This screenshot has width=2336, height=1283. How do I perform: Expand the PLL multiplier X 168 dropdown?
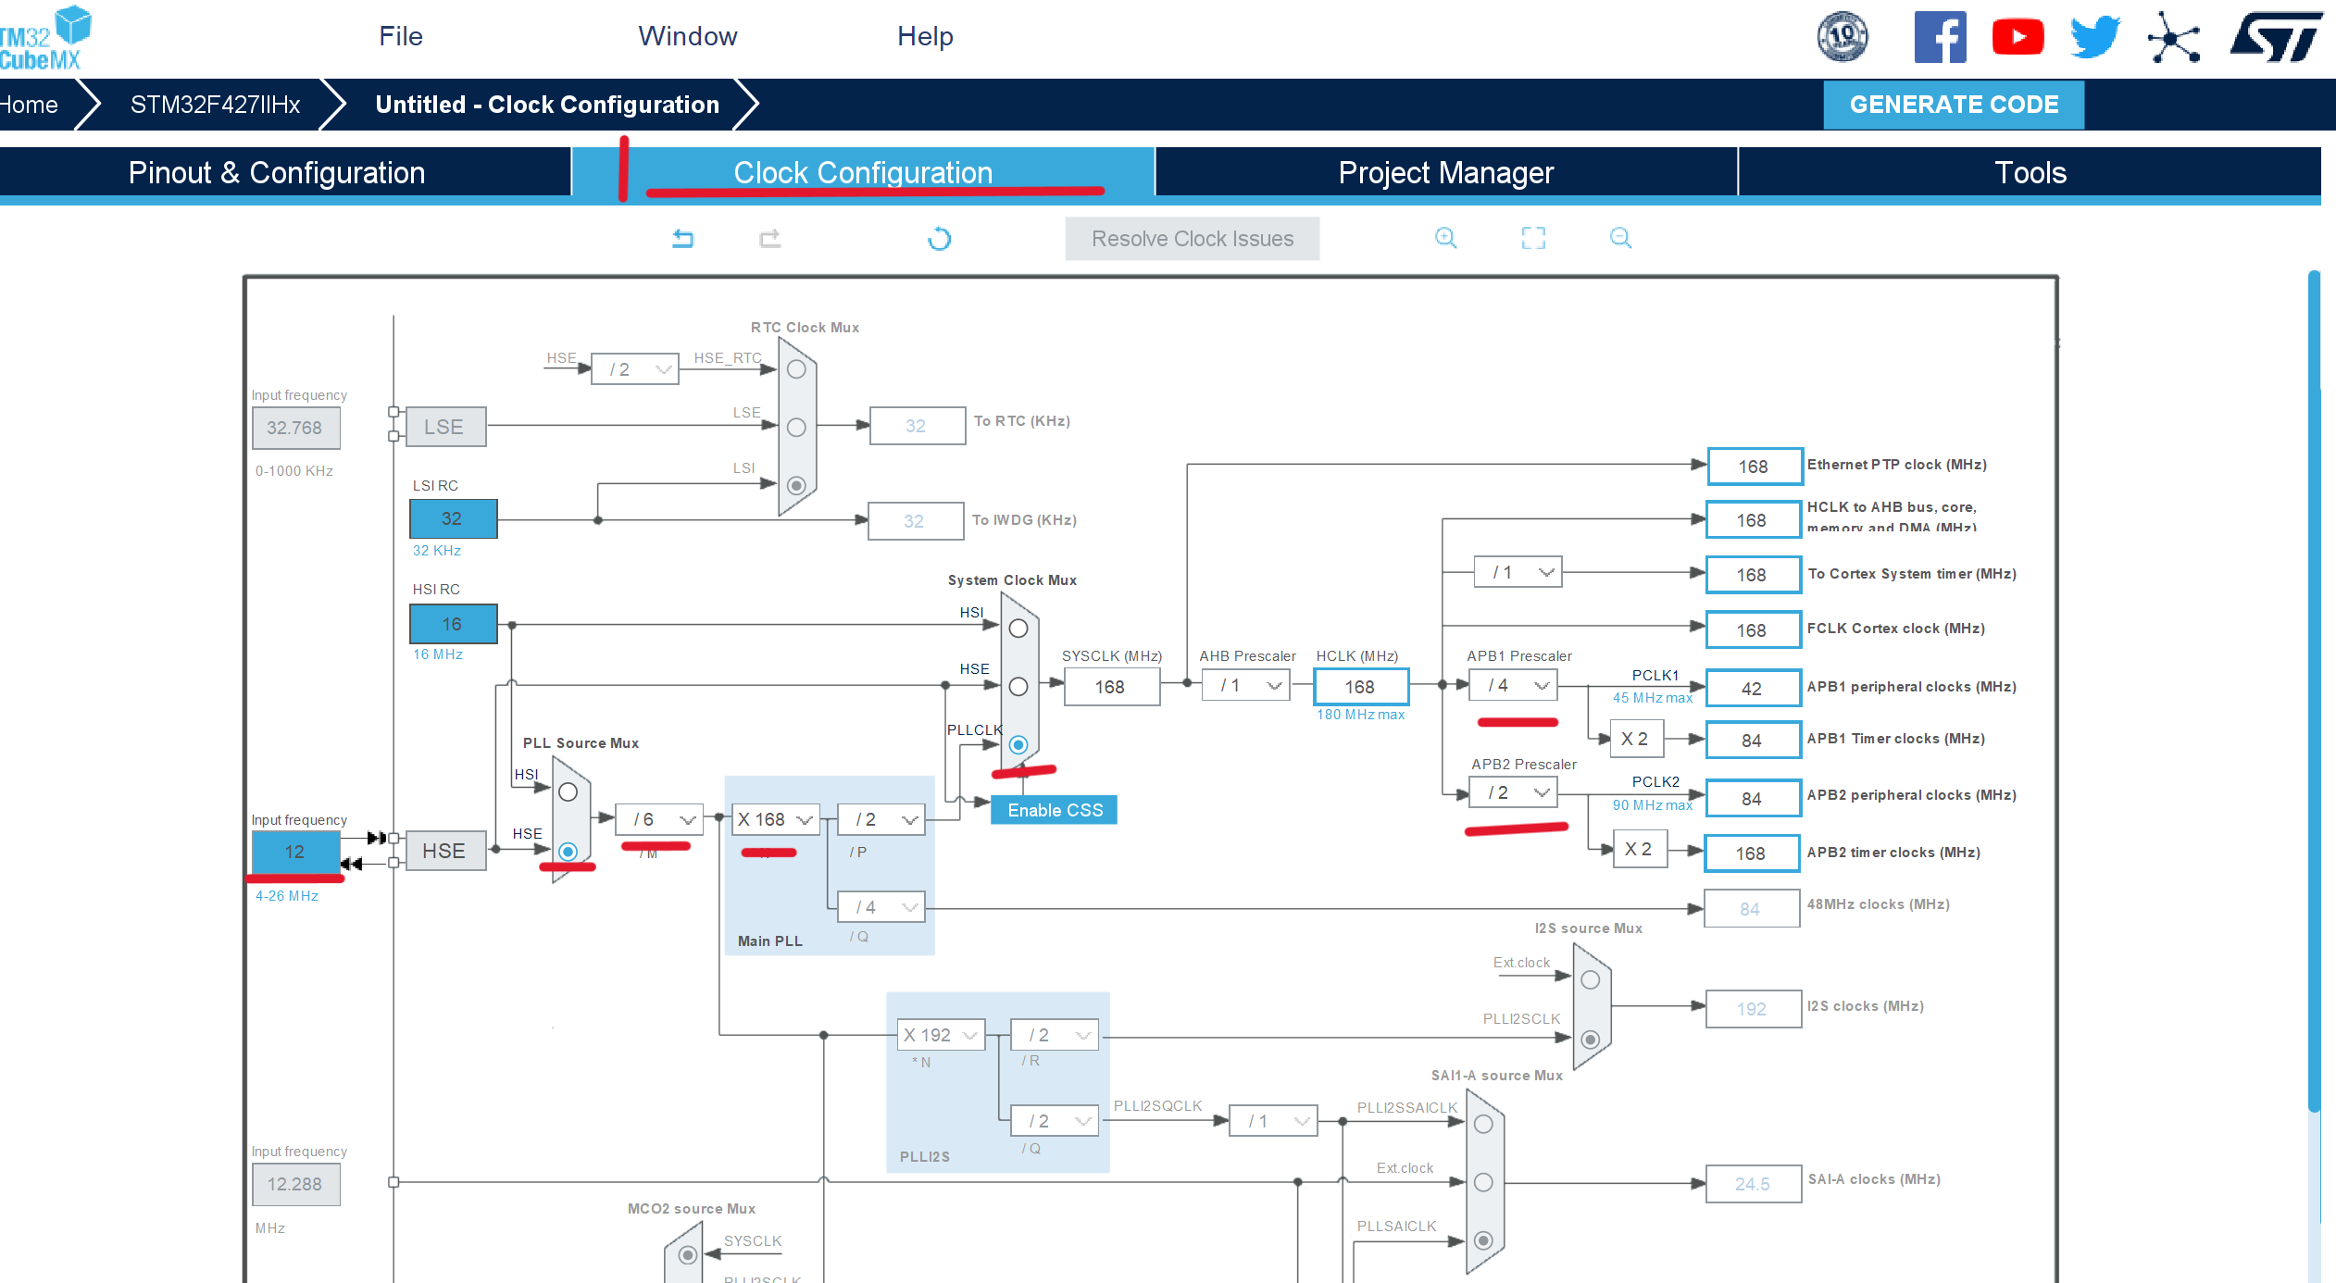pos(776,819)
